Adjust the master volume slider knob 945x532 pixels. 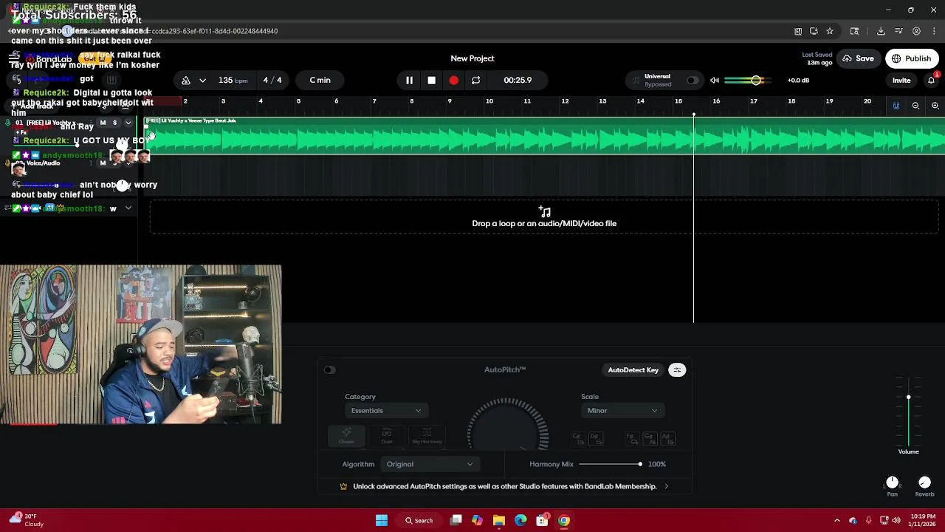756,80
